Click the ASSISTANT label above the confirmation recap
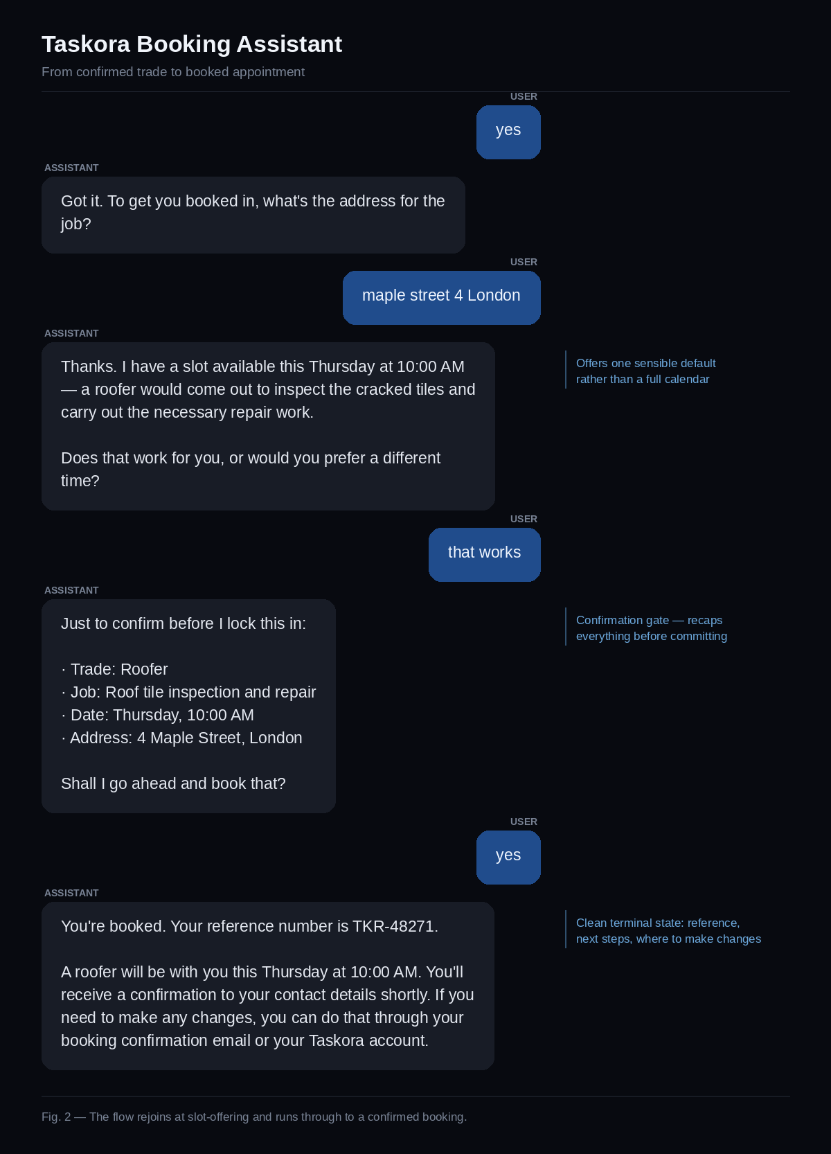Screen dimensions: 831x1154 (71, 590)
